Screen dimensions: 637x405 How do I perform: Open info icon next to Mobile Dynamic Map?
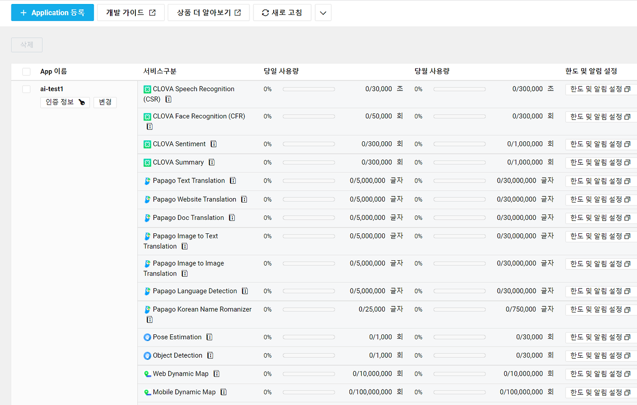(x=223, y=392)
